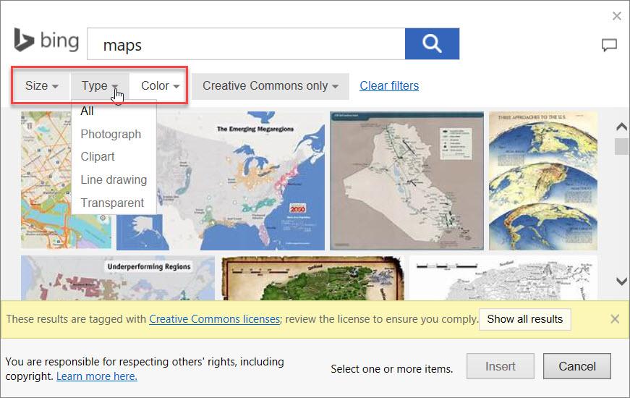630x398 pixels.
Task: Select Transparent from the Type list
Action: (112, 203)
